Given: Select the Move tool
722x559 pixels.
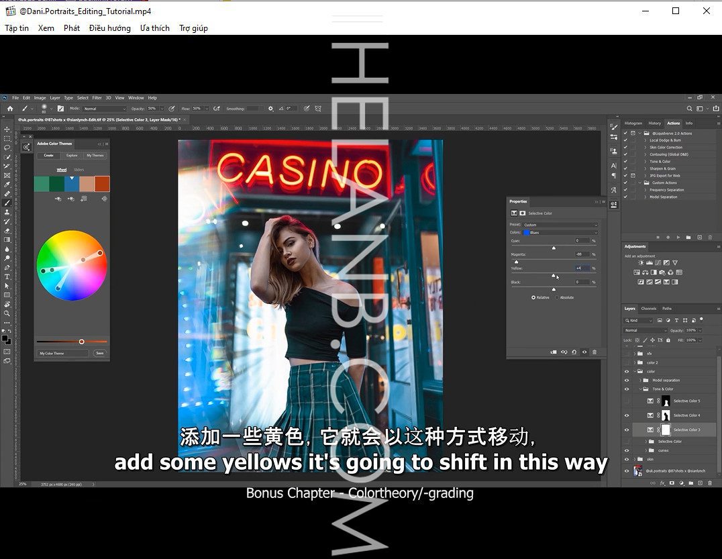Looking at the screenshot, I should click(x=7, y=129).
